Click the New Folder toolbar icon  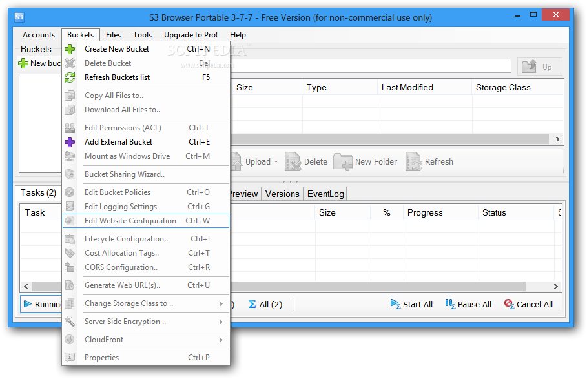coord(342,161)
